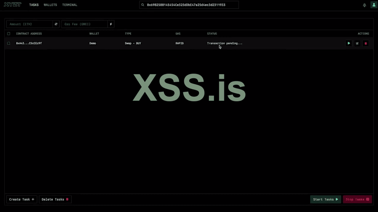Click the STATUS column header
This screenshot has width=378, height=212.
(x=212, y=34)
